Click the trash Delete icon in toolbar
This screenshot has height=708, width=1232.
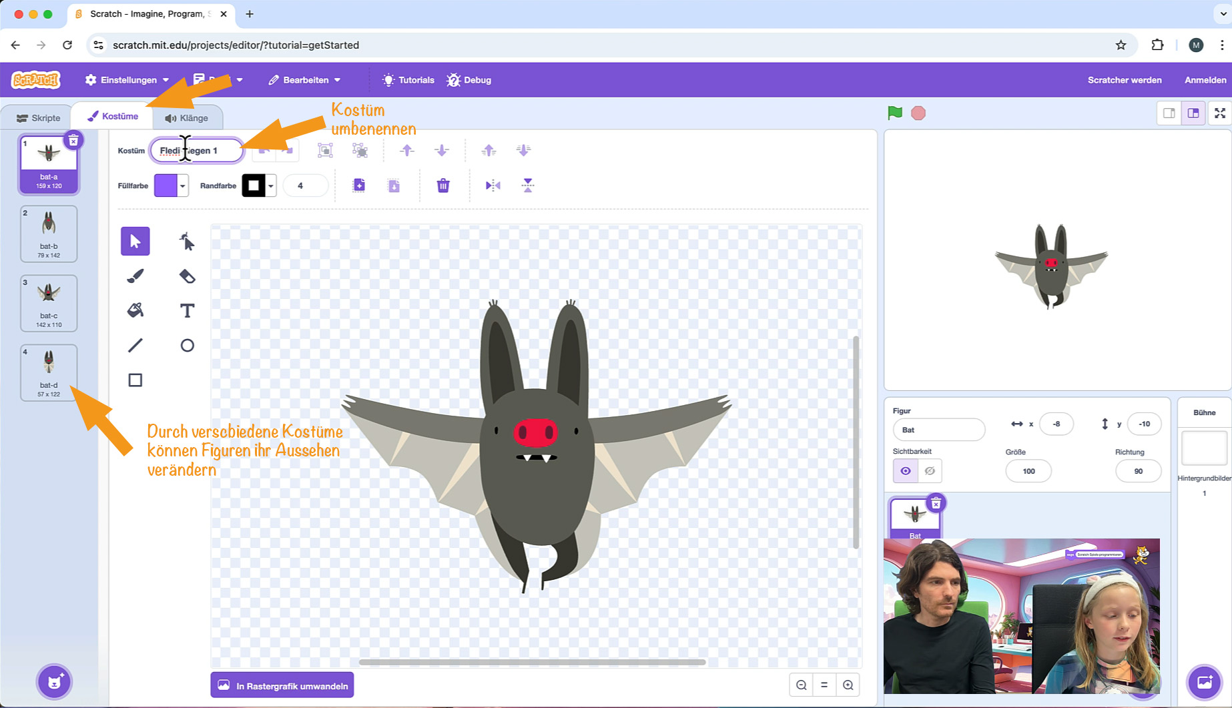point(443,186)
